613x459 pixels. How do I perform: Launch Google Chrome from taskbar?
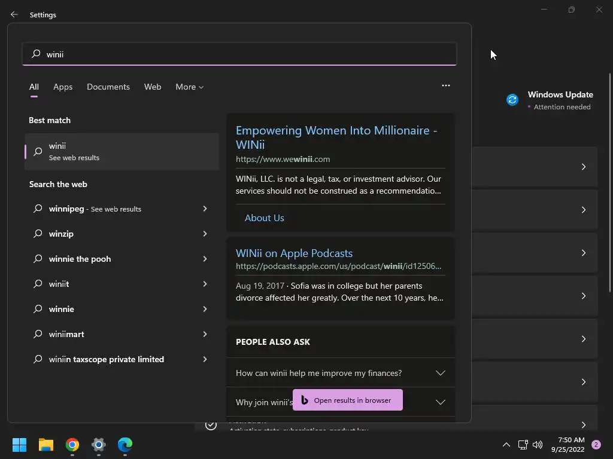72,445
